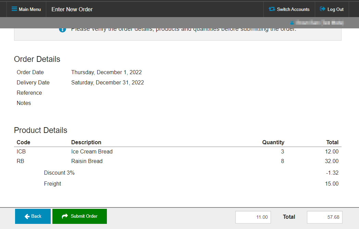
Task: Click the Freight line label
Action: (x=52, y=184)
